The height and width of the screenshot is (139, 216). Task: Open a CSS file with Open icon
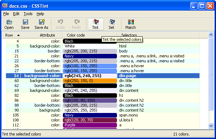pos(9,24)
